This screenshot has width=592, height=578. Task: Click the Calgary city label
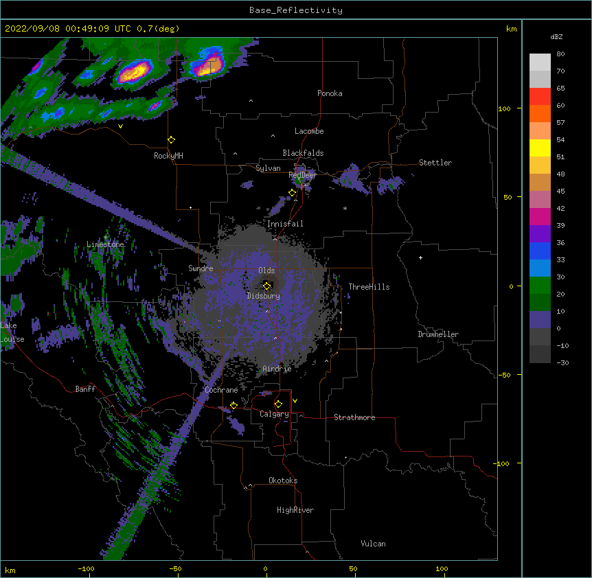pos(274,414)
